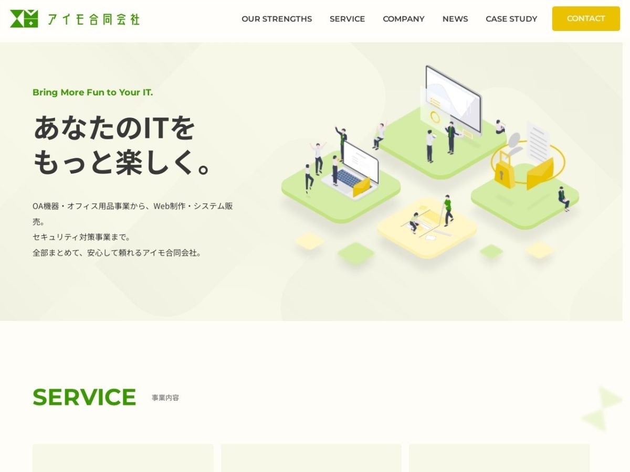630x472 pixels.
Task: Open the middle service card
Action: pyautogui.click(x=311, y=458)
